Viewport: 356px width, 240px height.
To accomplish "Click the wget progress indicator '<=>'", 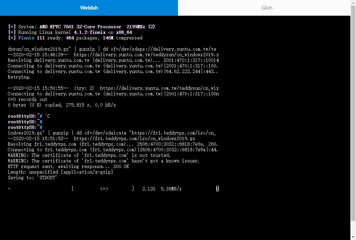I will 104,189.
